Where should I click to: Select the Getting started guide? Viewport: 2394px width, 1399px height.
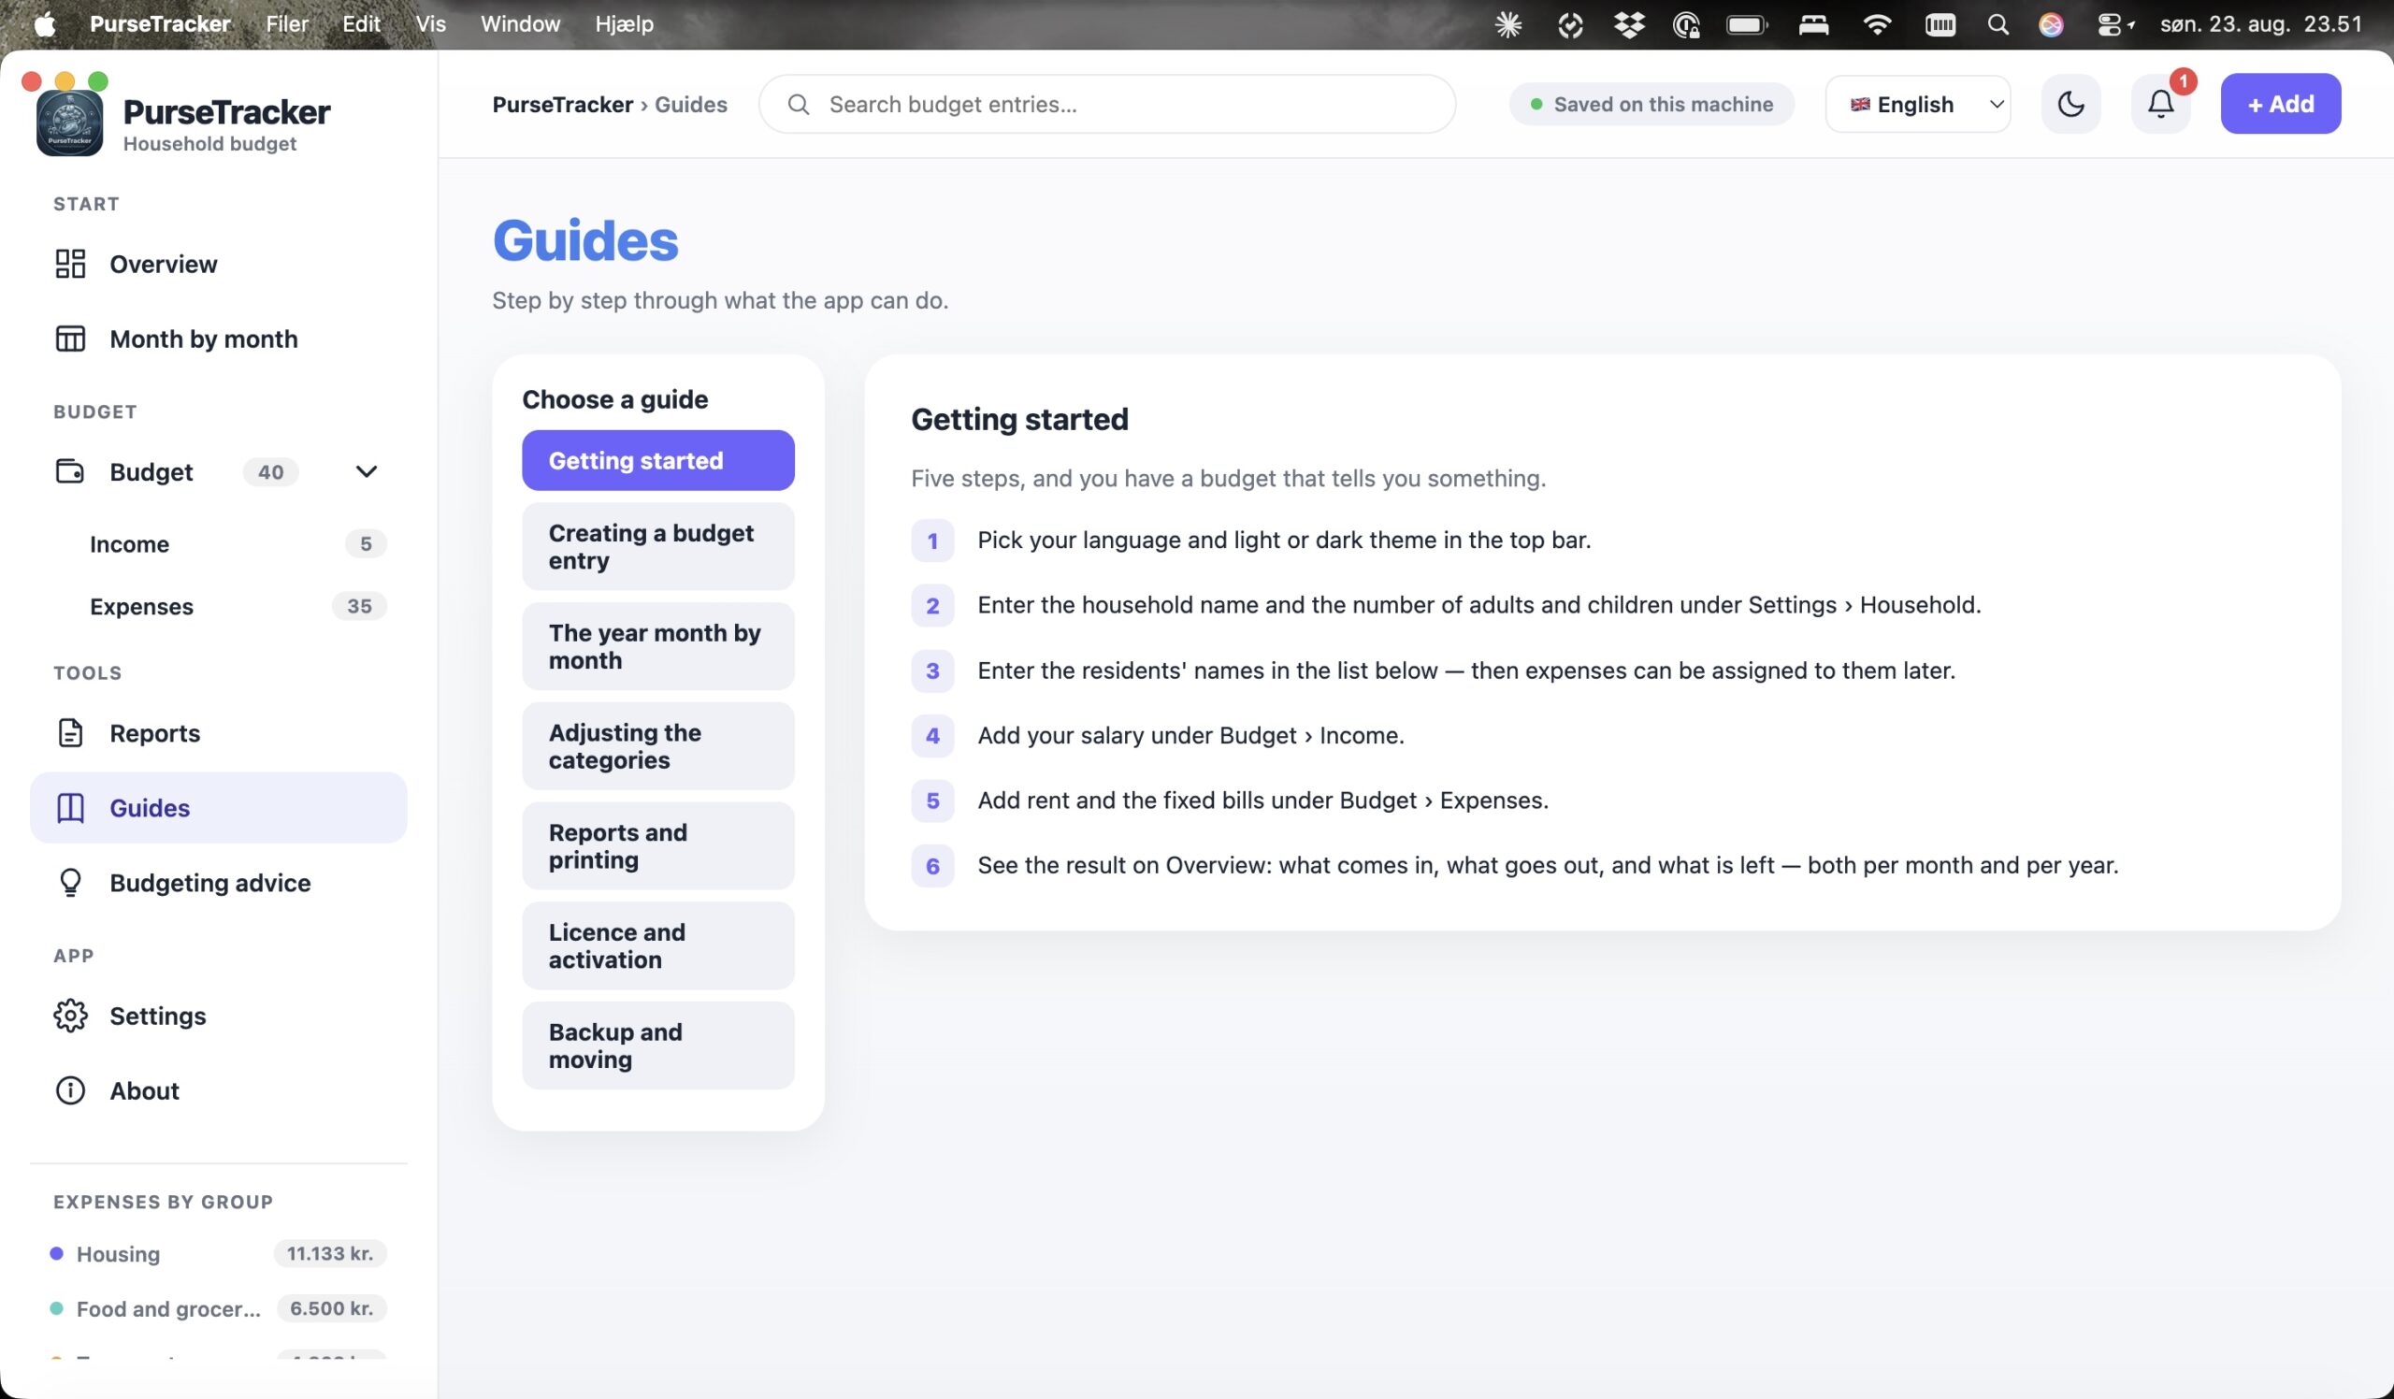click(x=657, y=460)
